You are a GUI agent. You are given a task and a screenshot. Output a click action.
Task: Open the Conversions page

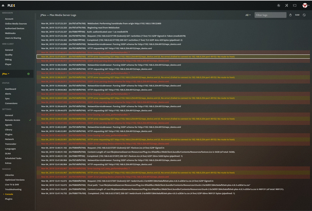point(11,103)
